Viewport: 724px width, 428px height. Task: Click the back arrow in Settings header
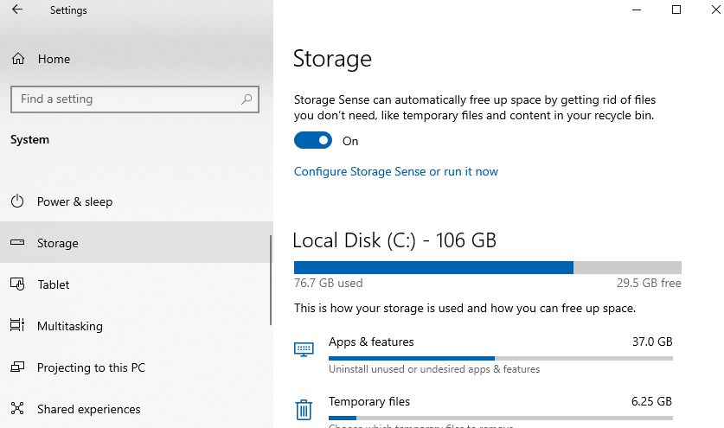coord(17,10)
